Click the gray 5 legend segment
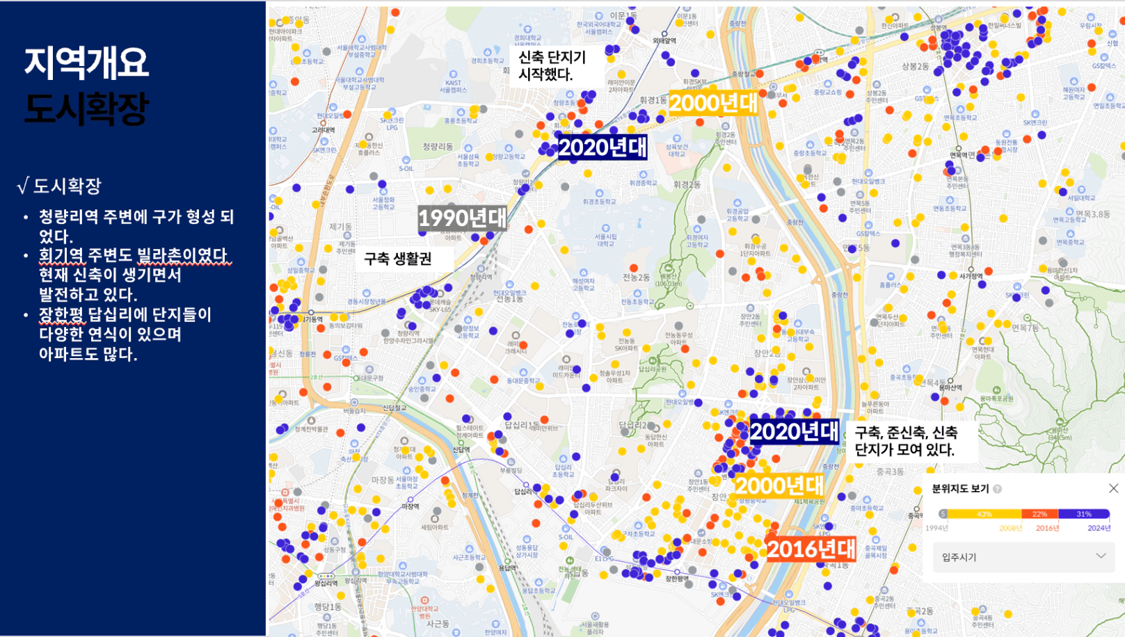This screenshot has height=637, width=1125. [x=943, y=514]
